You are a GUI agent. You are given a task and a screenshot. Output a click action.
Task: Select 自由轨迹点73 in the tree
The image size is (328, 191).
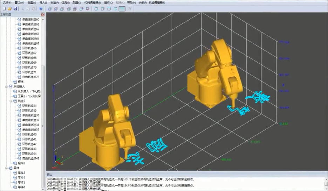(x=30, y=77)
